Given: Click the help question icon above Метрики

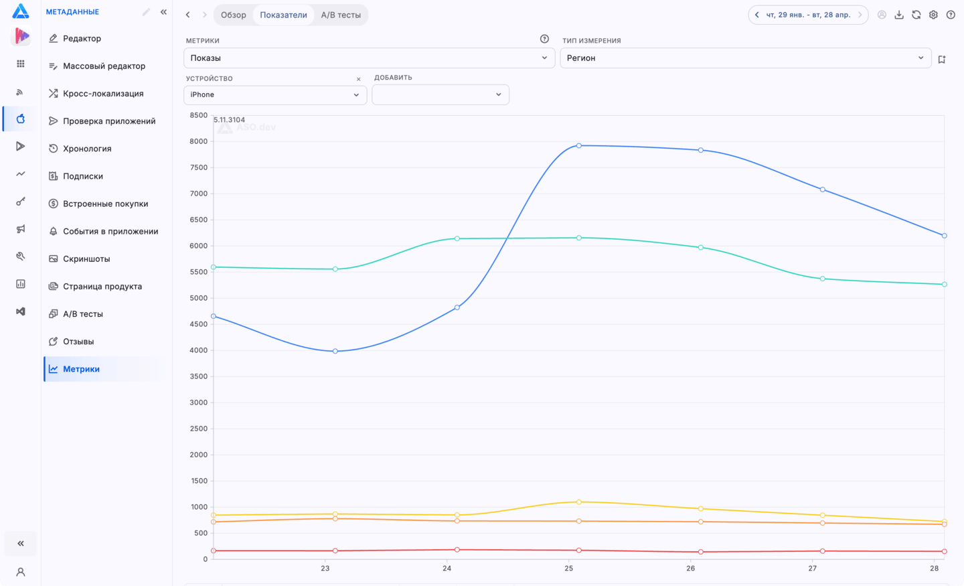Looking at the screenshot, I should click(x=544, y=39).
